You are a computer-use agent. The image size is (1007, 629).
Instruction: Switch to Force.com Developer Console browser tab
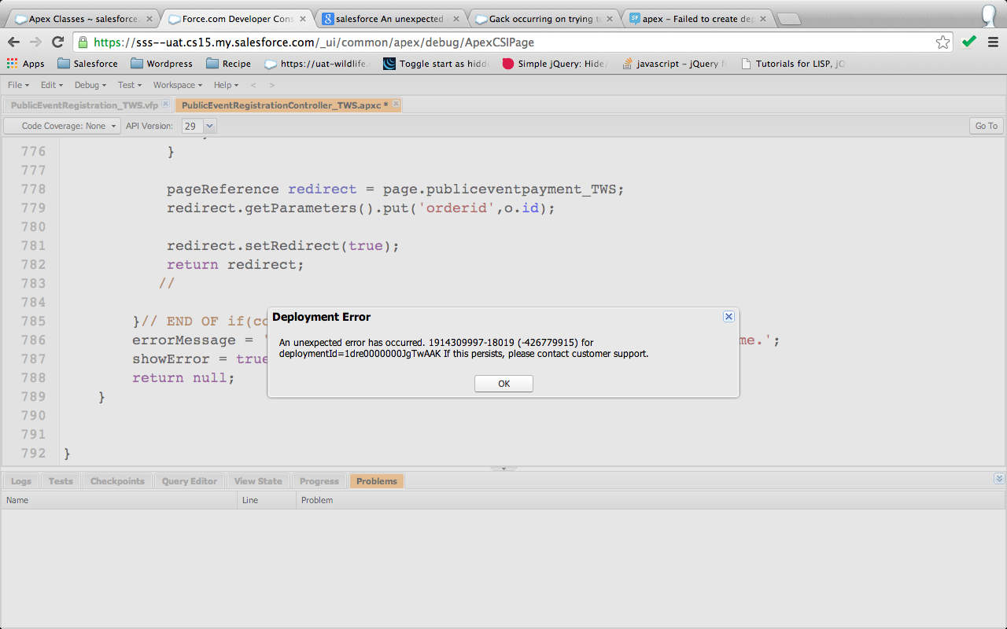click(236, 19)
